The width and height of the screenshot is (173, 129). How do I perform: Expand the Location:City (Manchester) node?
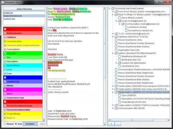click(116, 63)
